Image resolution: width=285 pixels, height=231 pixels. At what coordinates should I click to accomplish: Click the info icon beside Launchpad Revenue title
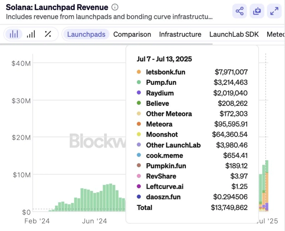115,7
